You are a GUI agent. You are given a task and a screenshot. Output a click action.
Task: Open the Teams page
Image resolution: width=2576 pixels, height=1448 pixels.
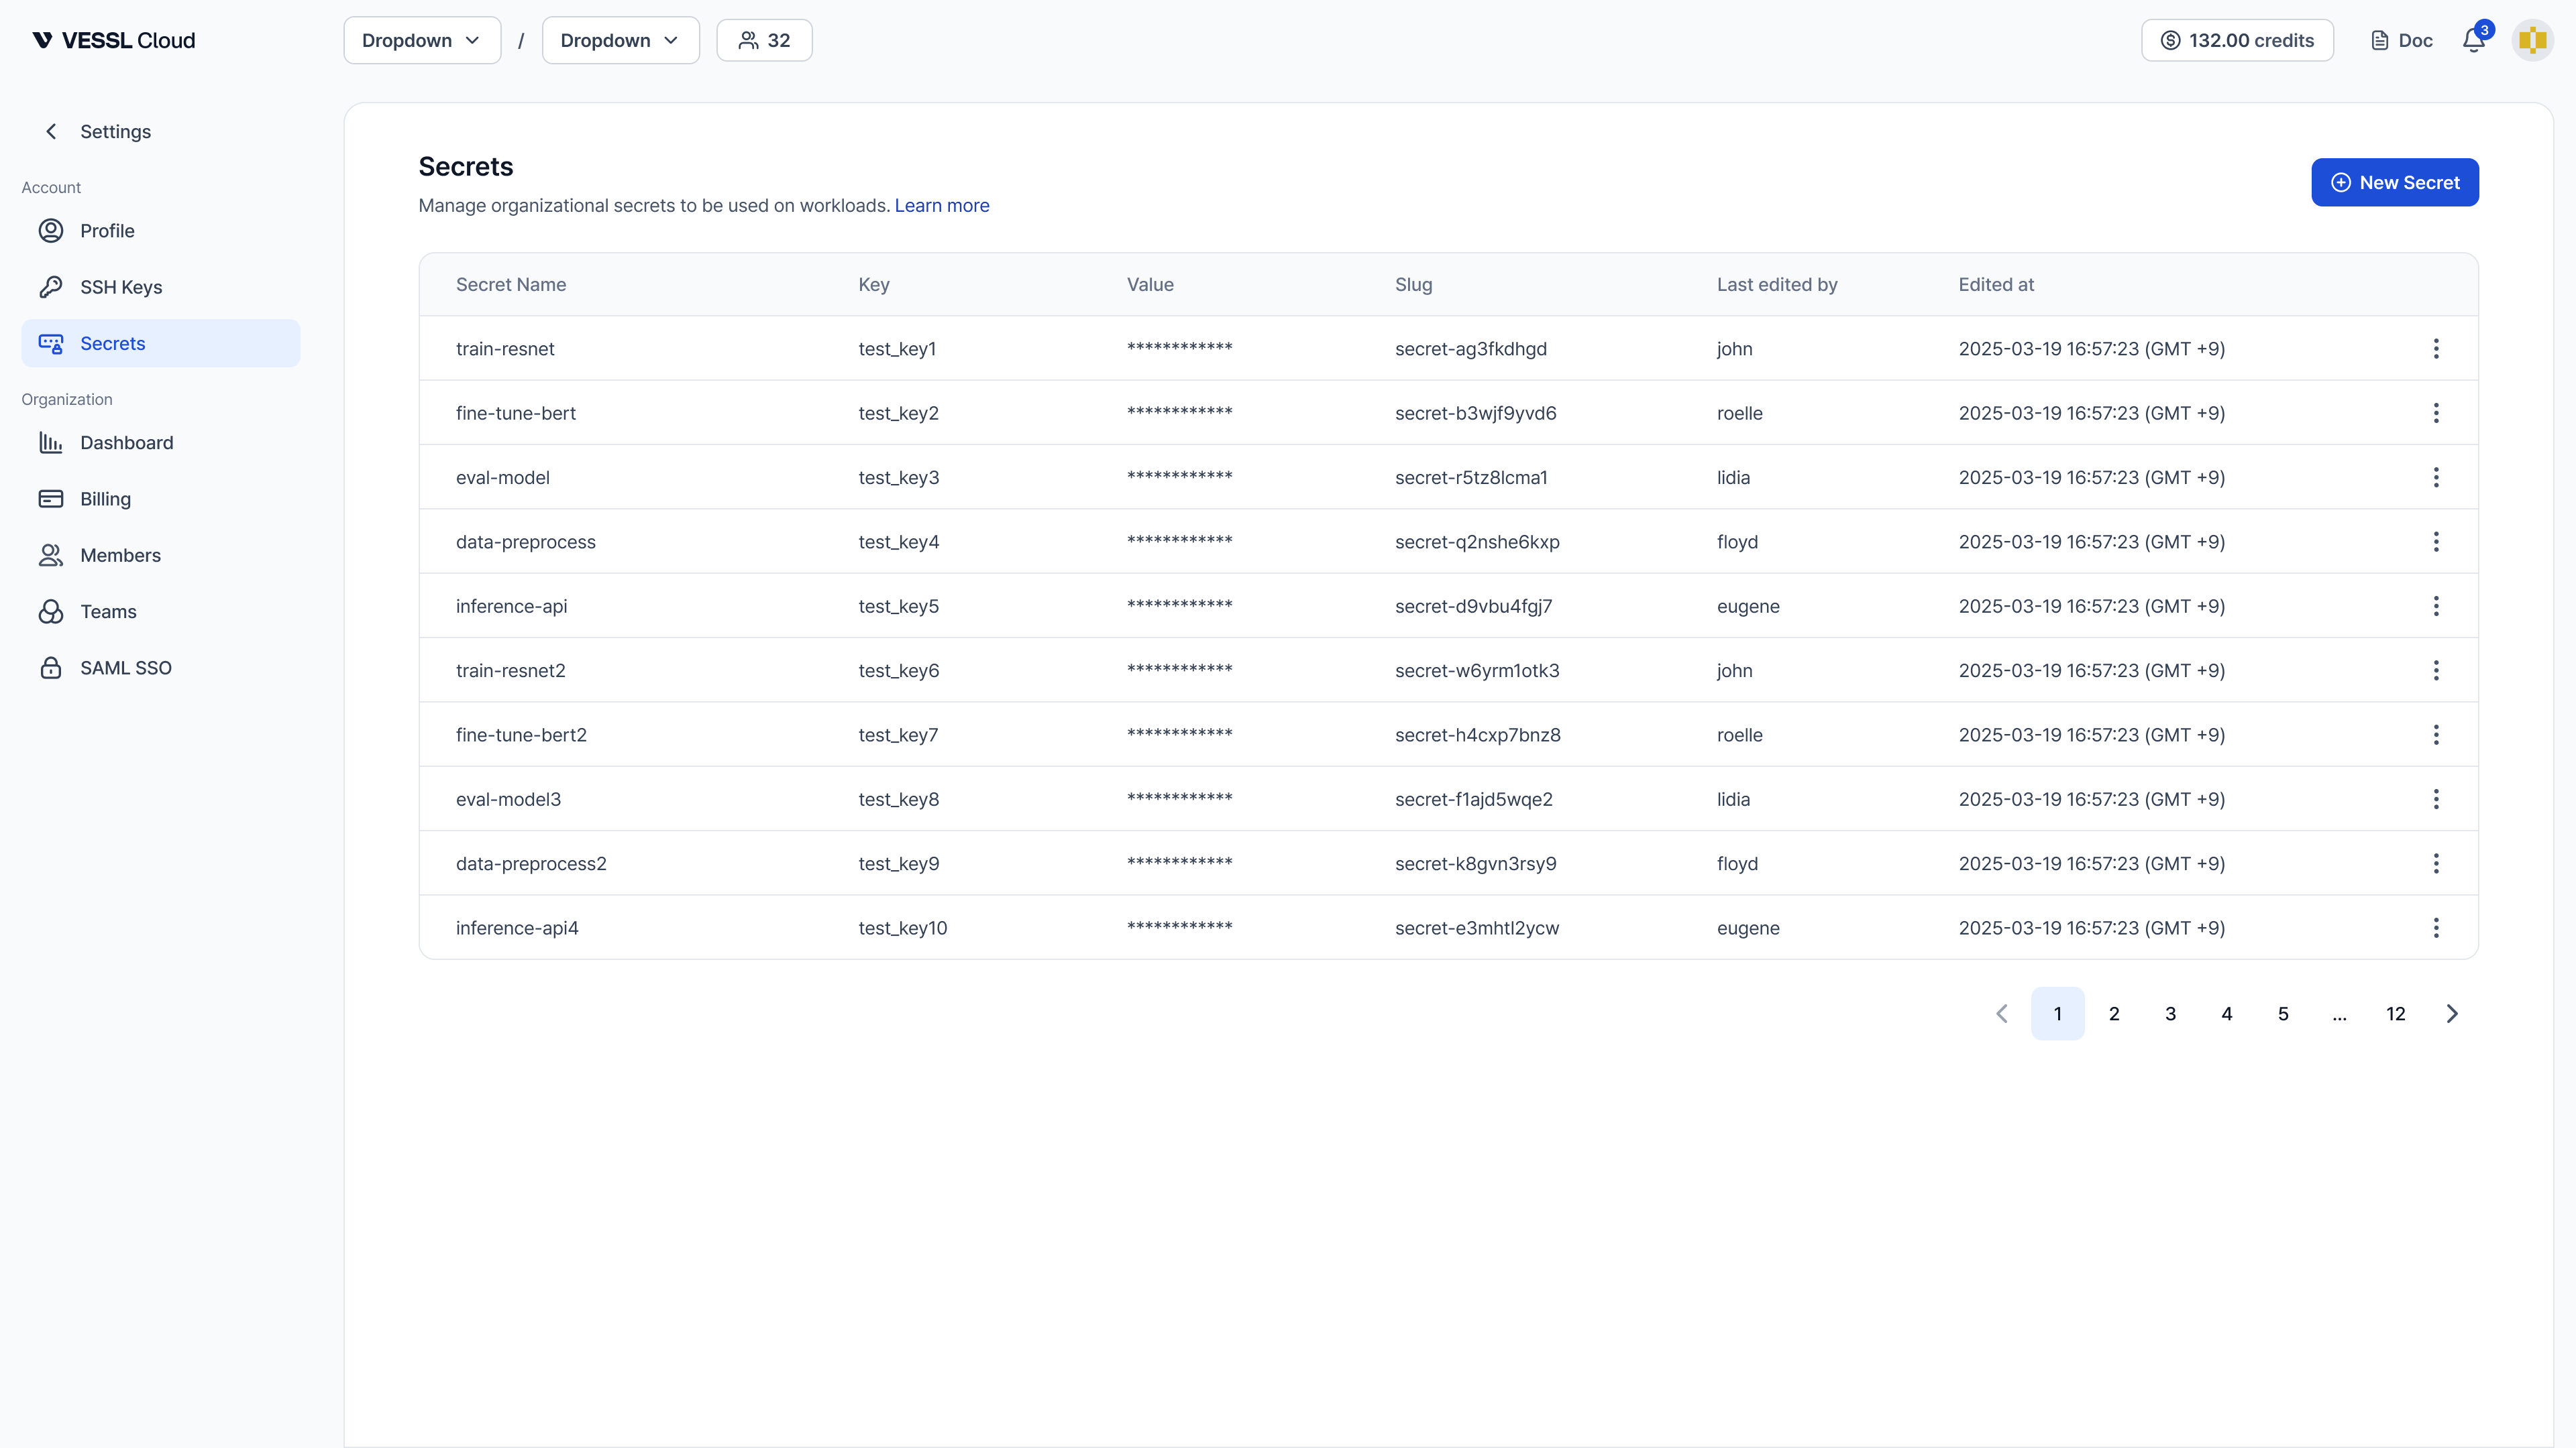point(160,611)
